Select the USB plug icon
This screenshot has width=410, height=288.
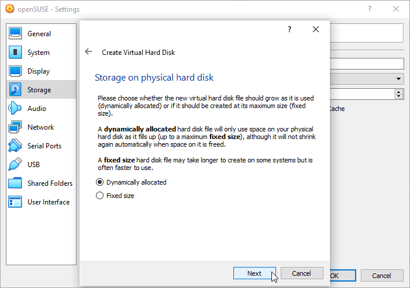point(16,165)
